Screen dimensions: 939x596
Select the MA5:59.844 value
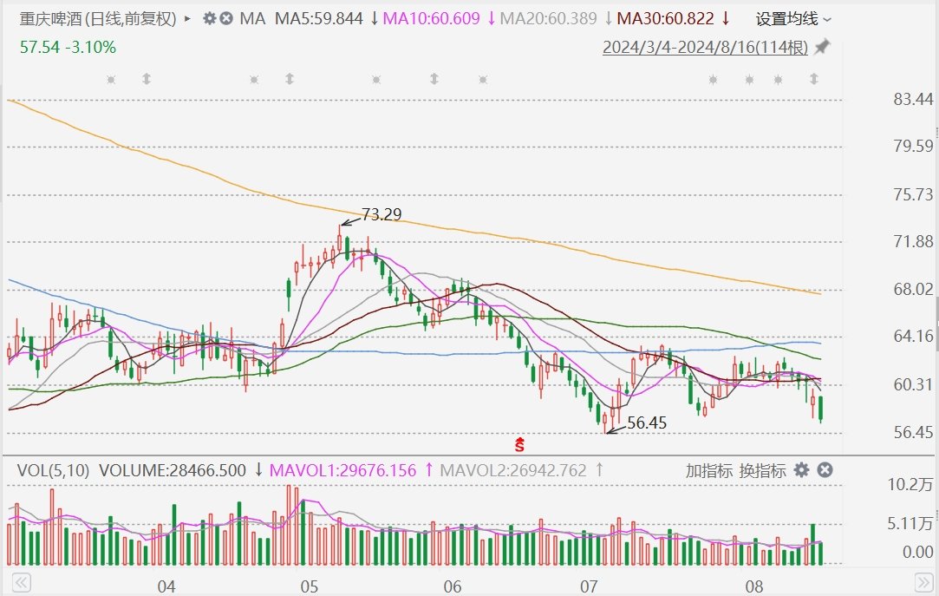pos(318,19)
